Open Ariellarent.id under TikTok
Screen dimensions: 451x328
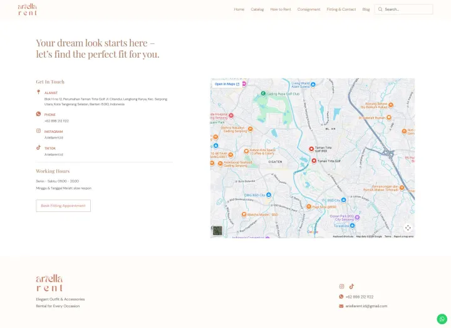pyautogui.click(x=53, y=154)
